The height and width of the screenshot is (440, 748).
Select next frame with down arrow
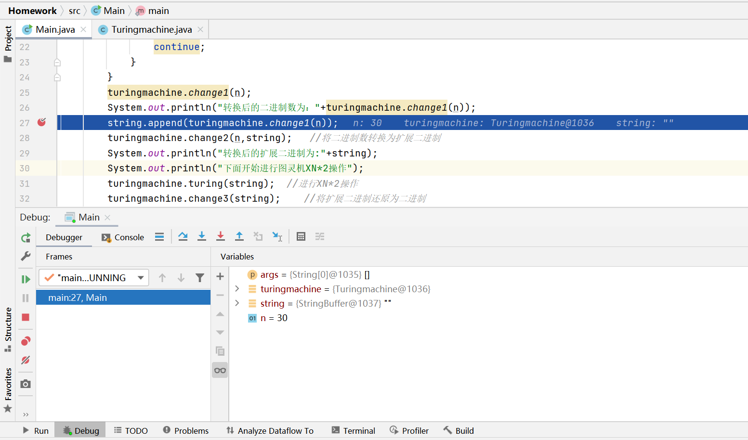[181, 278]
